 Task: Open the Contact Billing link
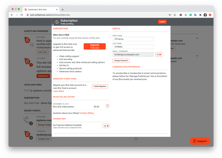coord(87,113)
